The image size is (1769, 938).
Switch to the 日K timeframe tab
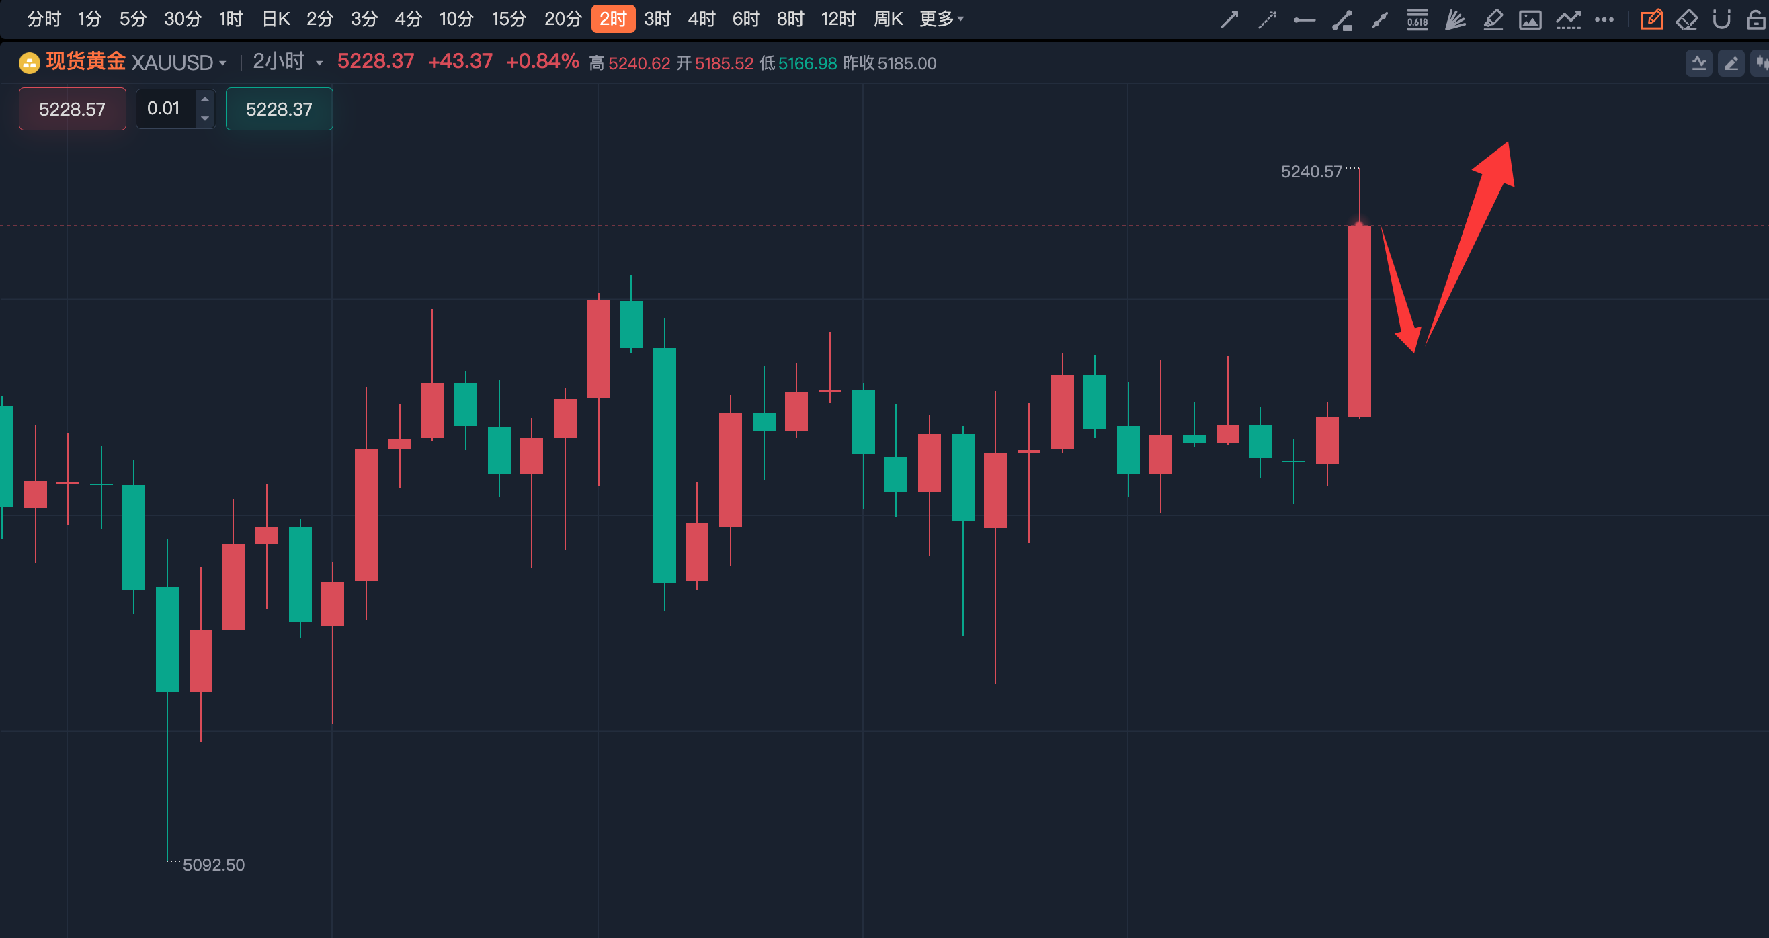pos(274,19)
